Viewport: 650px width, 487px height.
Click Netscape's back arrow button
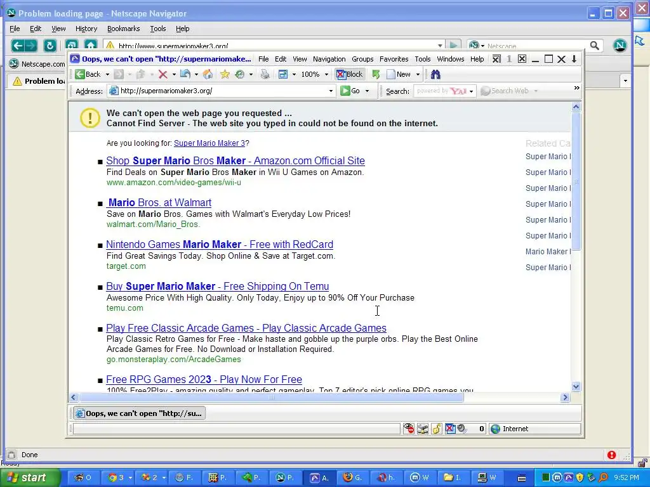pos(17,46)
